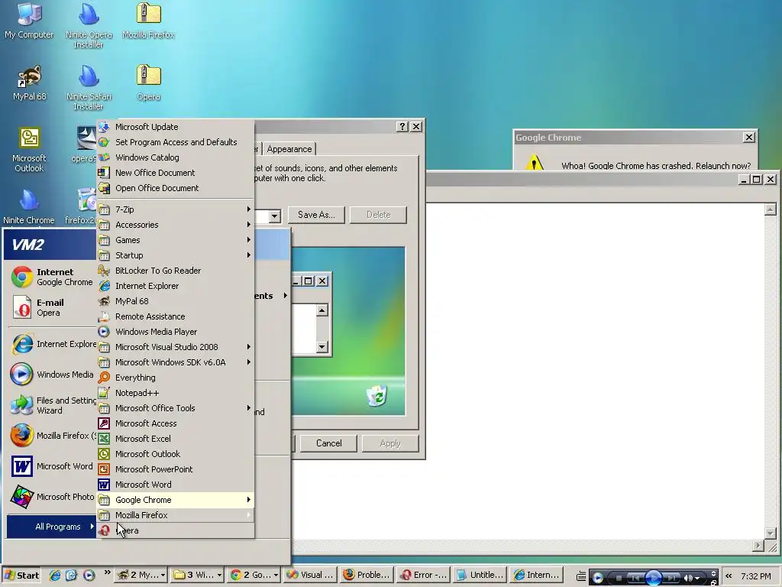
Task: Expand Microsoft Windows SDK v6.0A submenu
Action: click(175, 362)
